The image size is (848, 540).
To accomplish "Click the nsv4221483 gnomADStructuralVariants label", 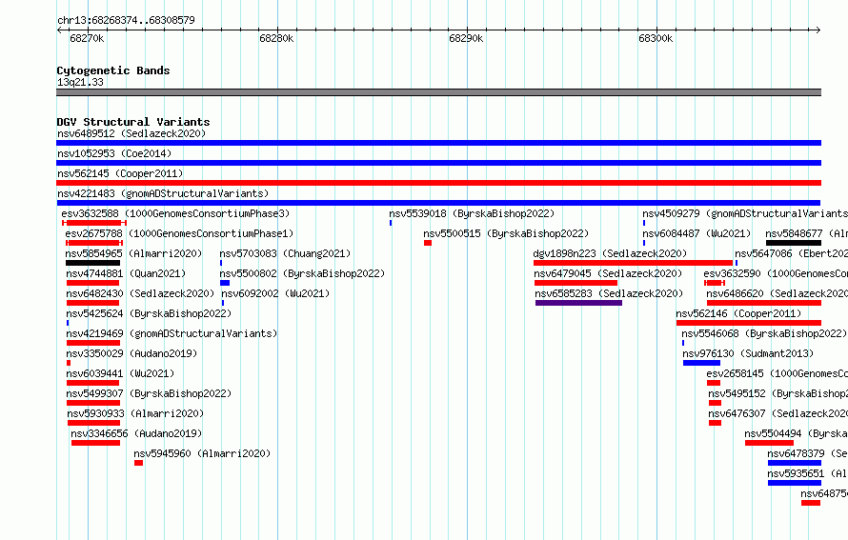I will coord(163,193).
